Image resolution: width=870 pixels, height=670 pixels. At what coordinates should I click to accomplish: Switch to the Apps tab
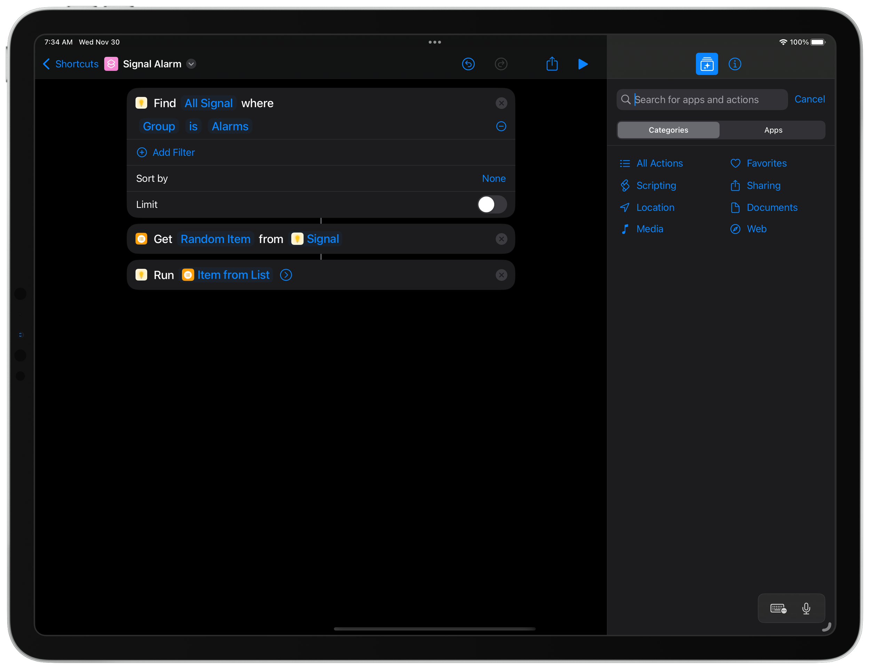click(x=773, y=130)
